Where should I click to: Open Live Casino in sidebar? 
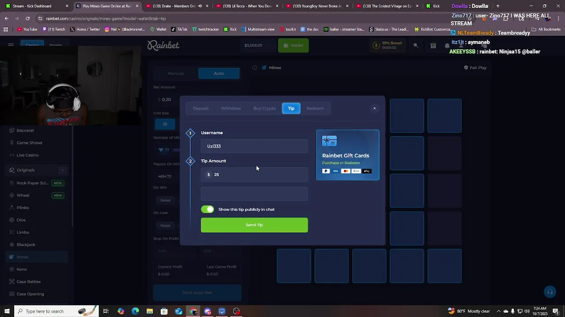point(28,155)
